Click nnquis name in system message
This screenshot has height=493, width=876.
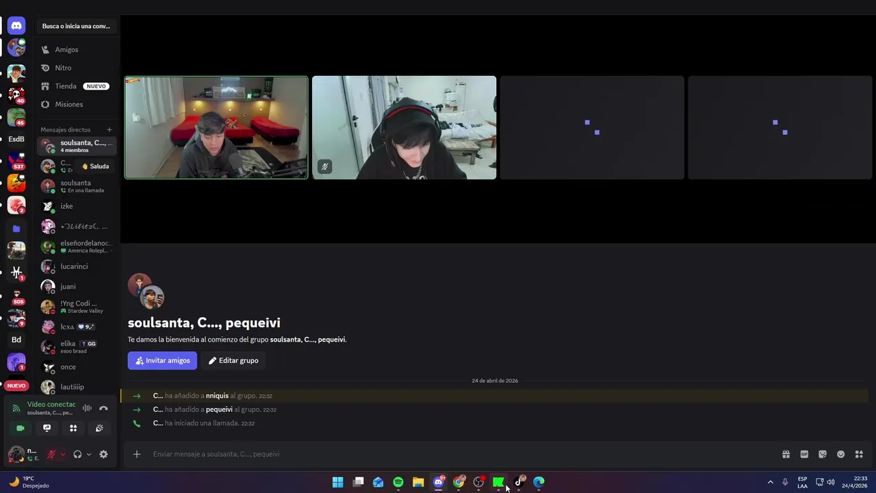click(217, 396)
